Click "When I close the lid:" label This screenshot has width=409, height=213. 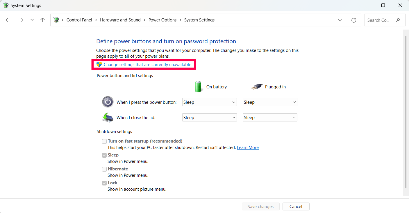pyautogui.click(x=136, y=118)
